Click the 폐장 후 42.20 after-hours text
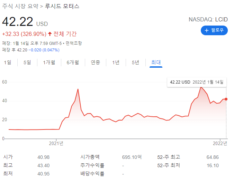 click(15, 50)
